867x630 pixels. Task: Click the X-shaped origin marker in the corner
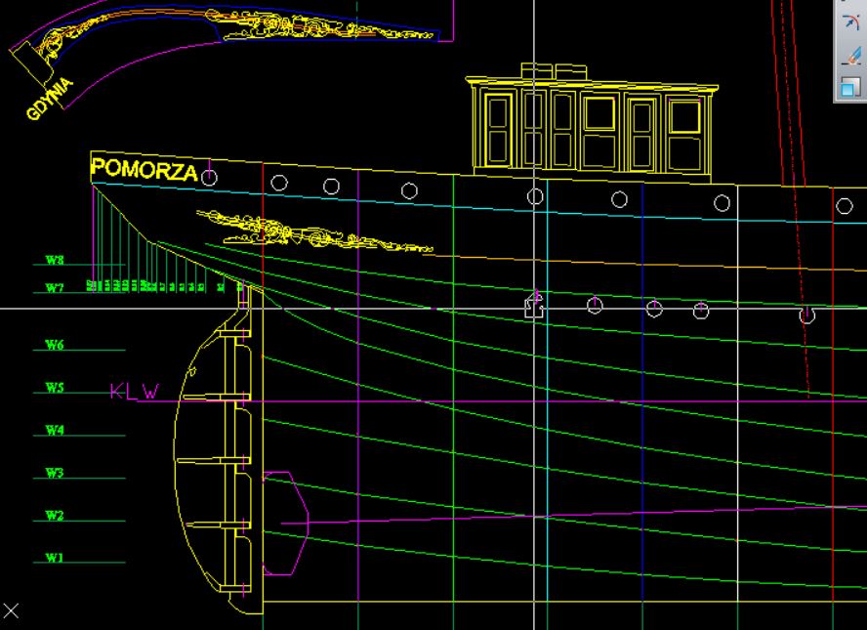click(11, 611)
